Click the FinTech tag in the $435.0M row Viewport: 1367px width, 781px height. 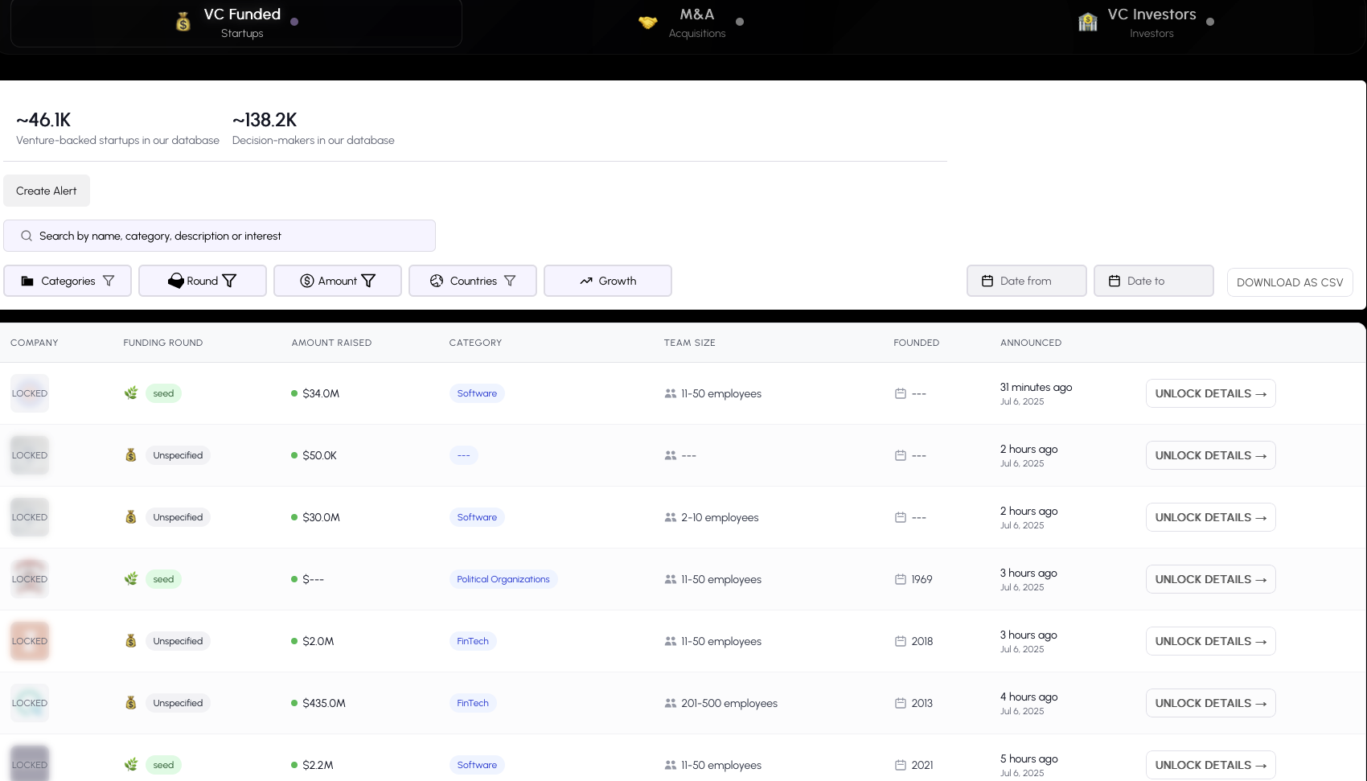point(473,703)
